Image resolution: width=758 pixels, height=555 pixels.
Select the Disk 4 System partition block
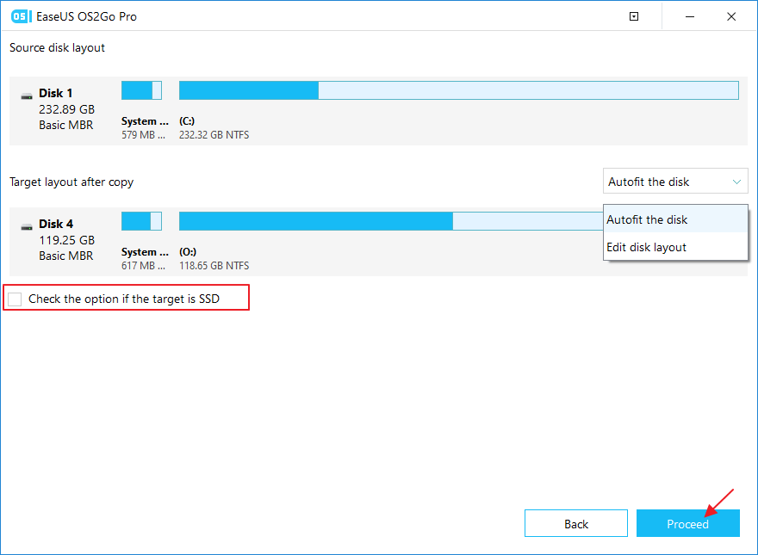141,221
